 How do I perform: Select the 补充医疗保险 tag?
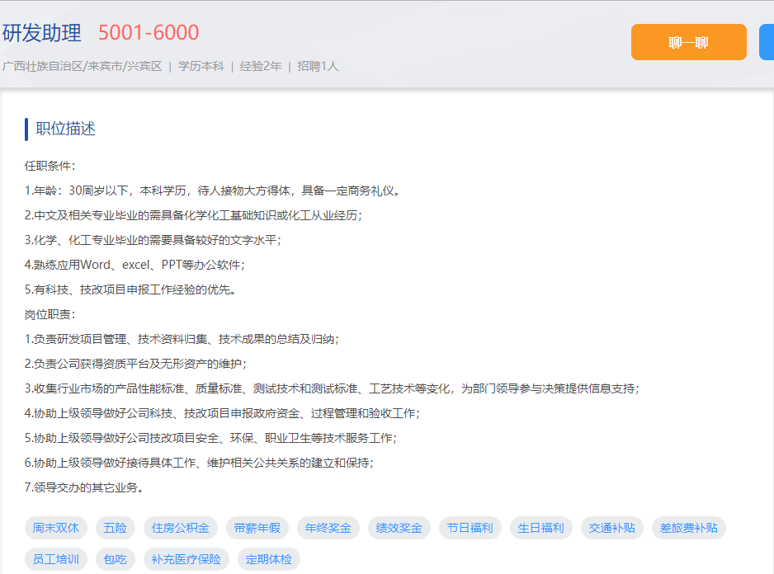click(x=186, y=559)
